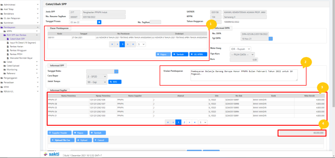Open the Cara Bayar dropdown

point(97,77)
